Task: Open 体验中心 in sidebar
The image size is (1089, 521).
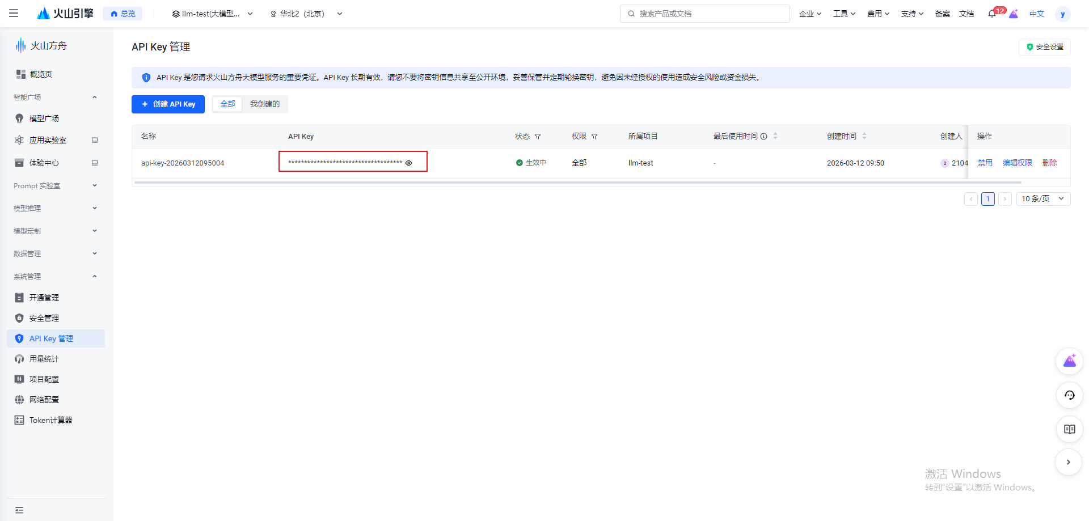Action: [x=44, y=163]
